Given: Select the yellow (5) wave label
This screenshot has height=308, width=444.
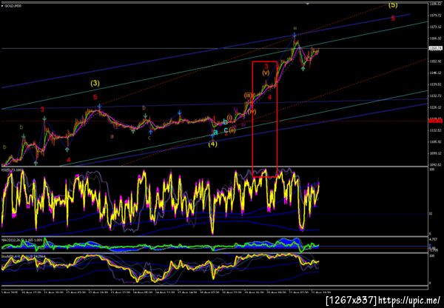Looking at the screenshot, I should pos(393,5).
